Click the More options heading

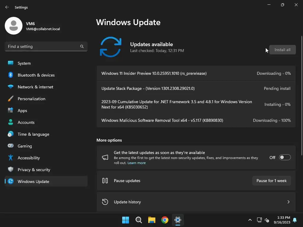(x=109, y=140)
